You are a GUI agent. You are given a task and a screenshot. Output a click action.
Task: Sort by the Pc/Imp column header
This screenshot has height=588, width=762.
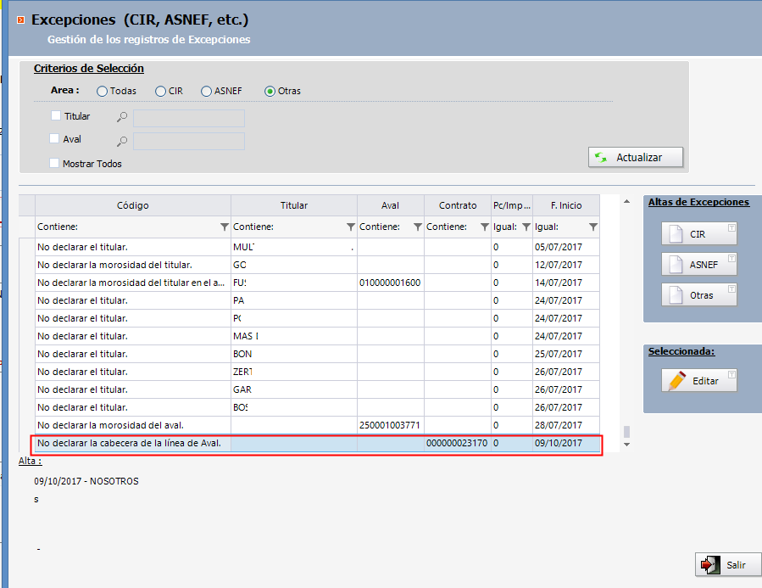pyautogui.click(x=512, y=205)
